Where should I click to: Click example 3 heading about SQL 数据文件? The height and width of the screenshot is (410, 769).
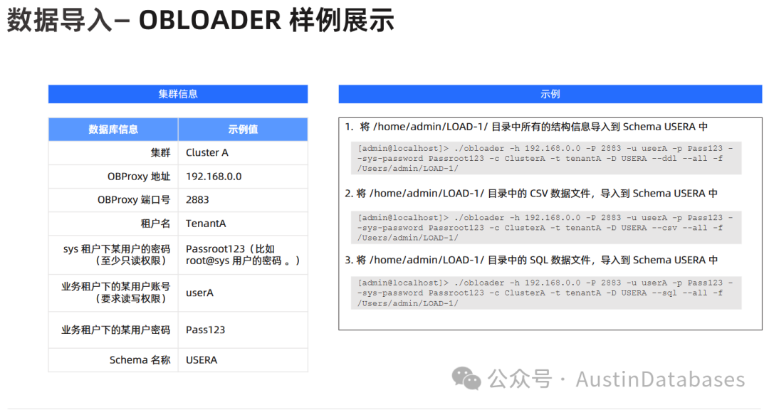coord(531,260)
